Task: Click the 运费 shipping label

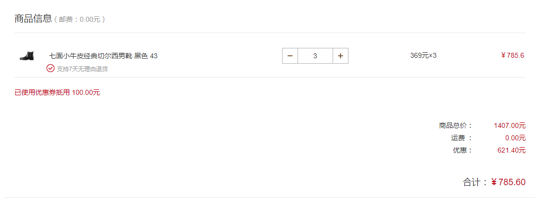Action: pos(461,138)
